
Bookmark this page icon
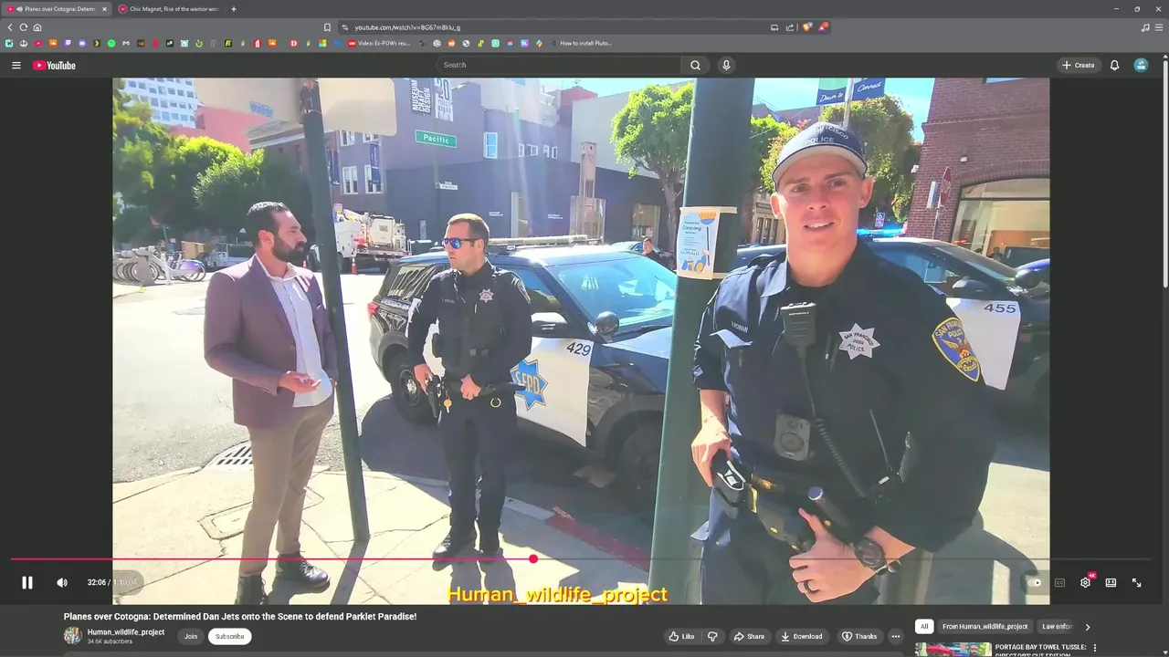click(x=327, y=27)
